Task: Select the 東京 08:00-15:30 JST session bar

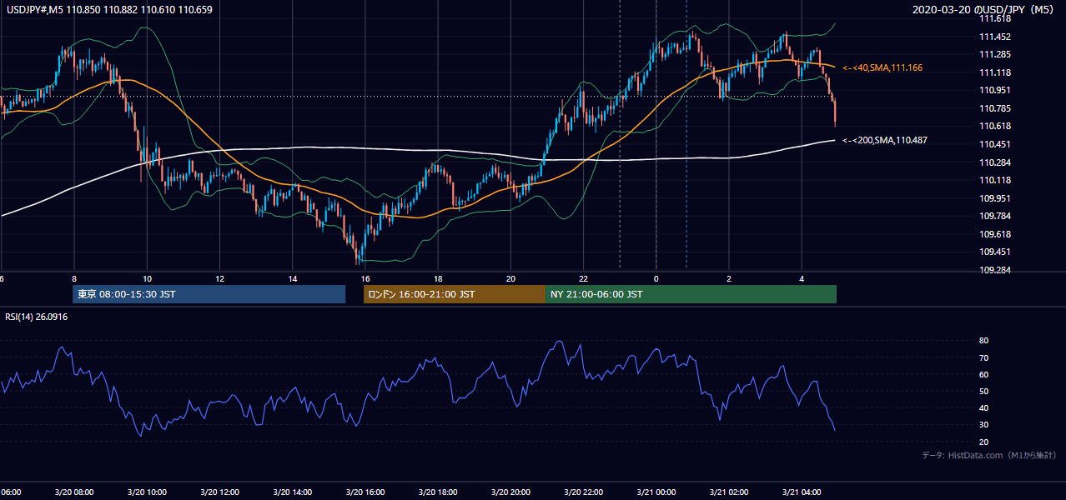Action: coord(209,294)
